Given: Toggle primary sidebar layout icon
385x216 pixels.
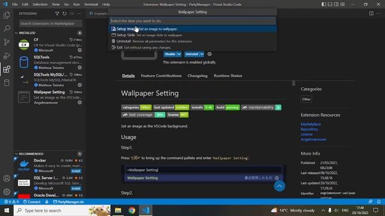Looking at the screenshot, I should pyautogui.click(x=324, y=4).
